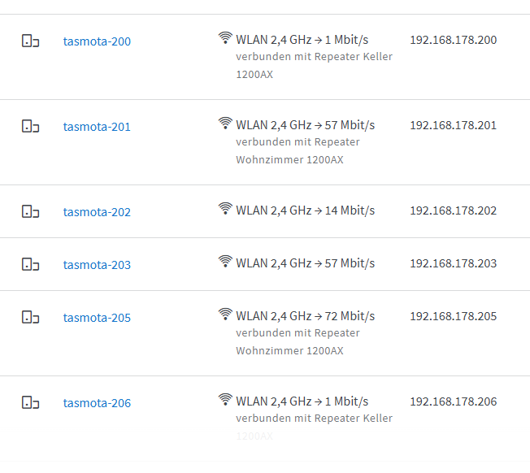Open the tasmota-201 device link
This screenshot has height=473, width=530.
pos(97,127)
